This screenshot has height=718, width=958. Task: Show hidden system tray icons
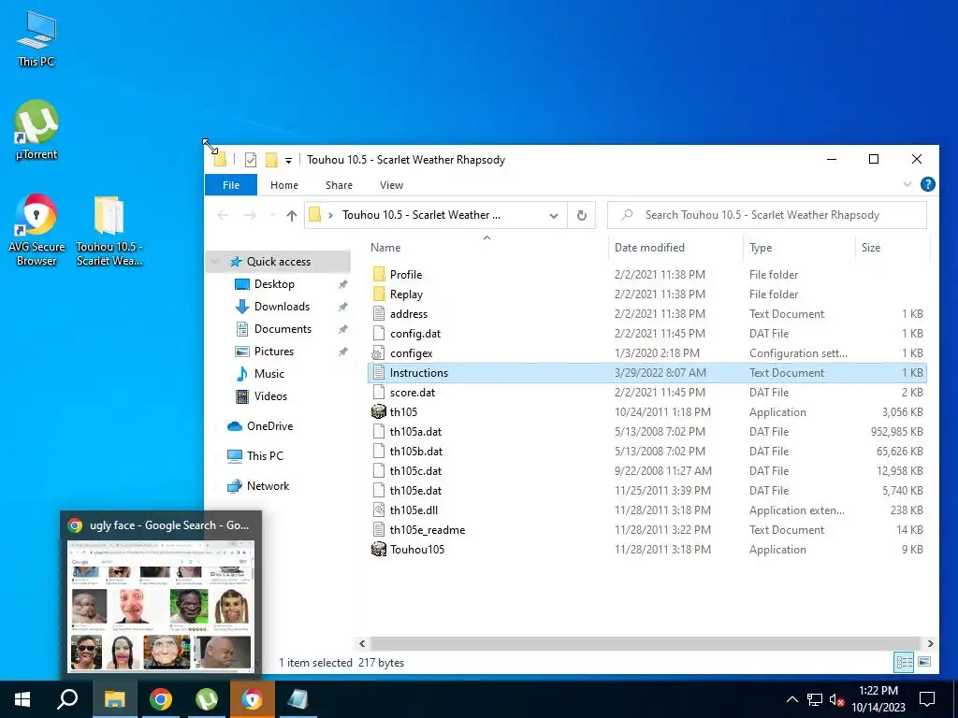point(791,699)
